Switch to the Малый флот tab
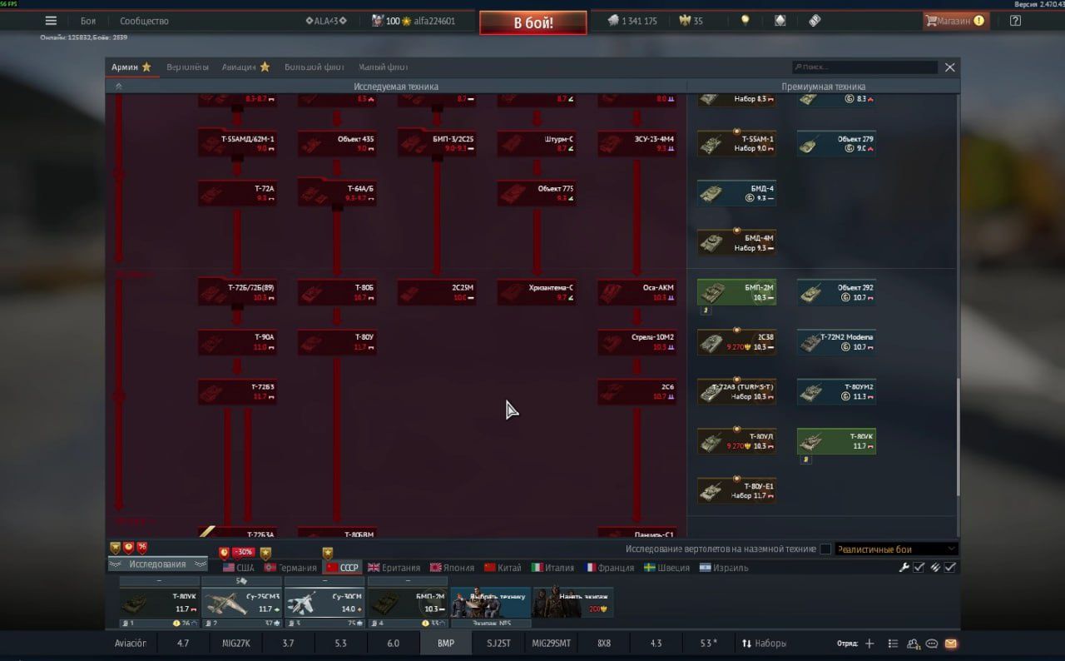1065x661 pixels. click(x=384, y=67)
